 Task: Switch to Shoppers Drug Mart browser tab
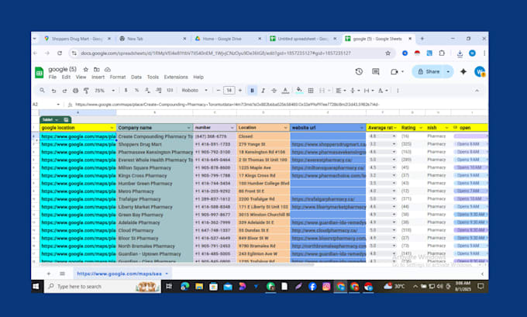click(x=77, y=39)
